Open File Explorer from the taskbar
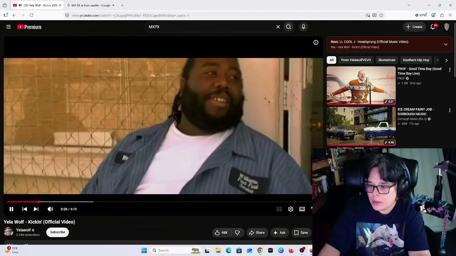 [218, 250]
